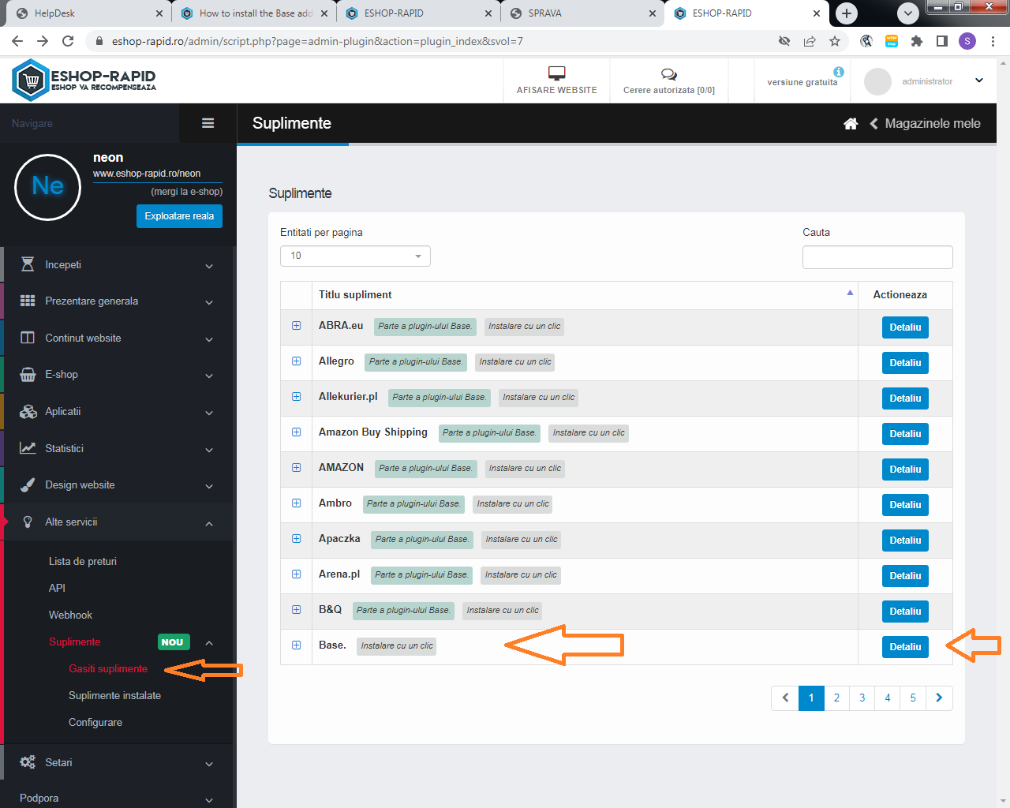This screenshot has height=808, width=1010.
Task: Click the chat bubbles icon for Cerere autorizata
Action: (669, 74)
